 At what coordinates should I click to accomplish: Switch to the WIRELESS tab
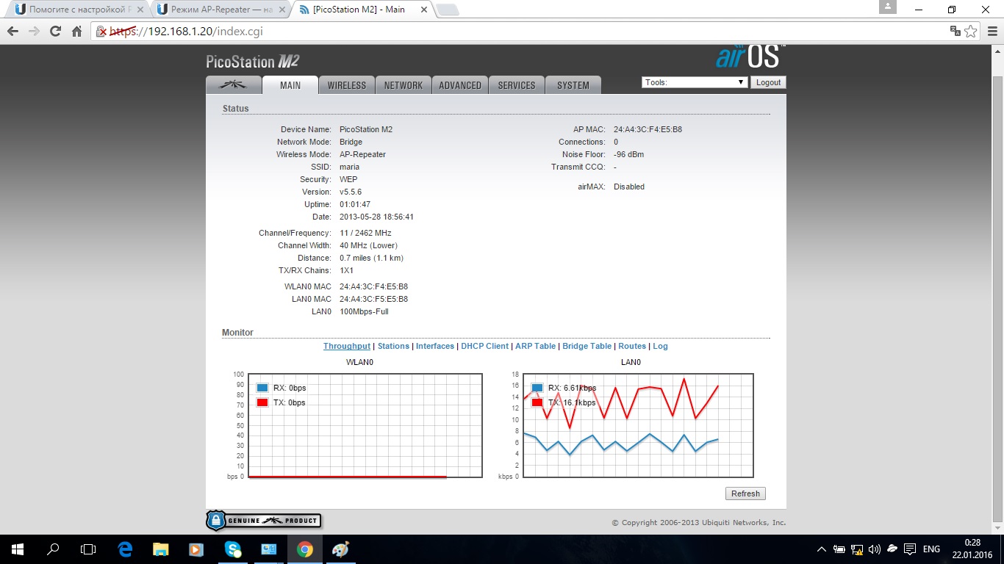click(x=347, y=85)
